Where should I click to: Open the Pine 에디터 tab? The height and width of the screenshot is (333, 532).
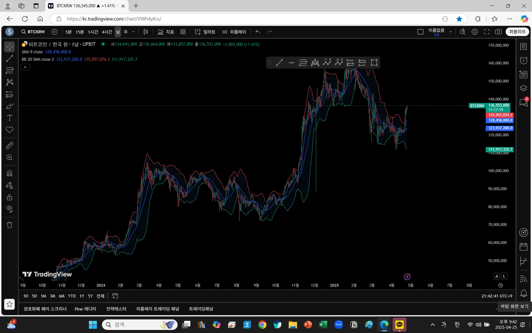point(85,309)
